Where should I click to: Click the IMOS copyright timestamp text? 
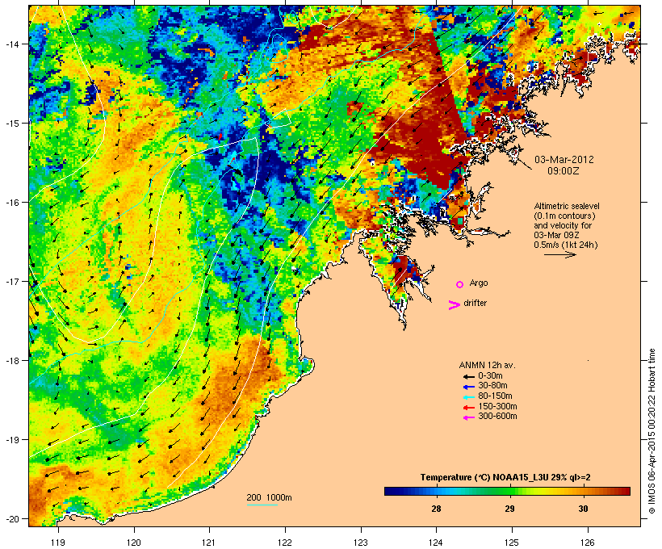tap(652, 431)
